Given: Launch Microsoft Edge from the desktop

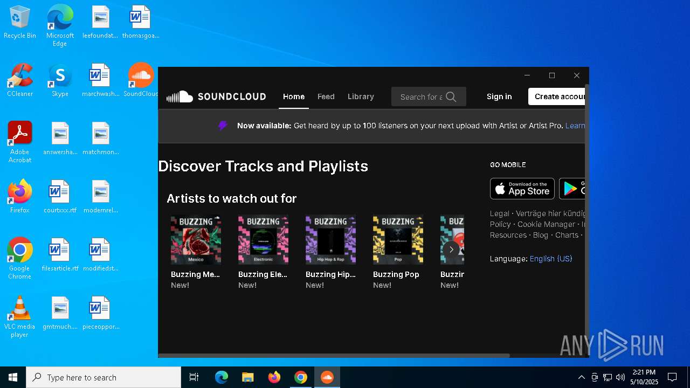Looking at the screenshot, I should click(x=60, y=26).
